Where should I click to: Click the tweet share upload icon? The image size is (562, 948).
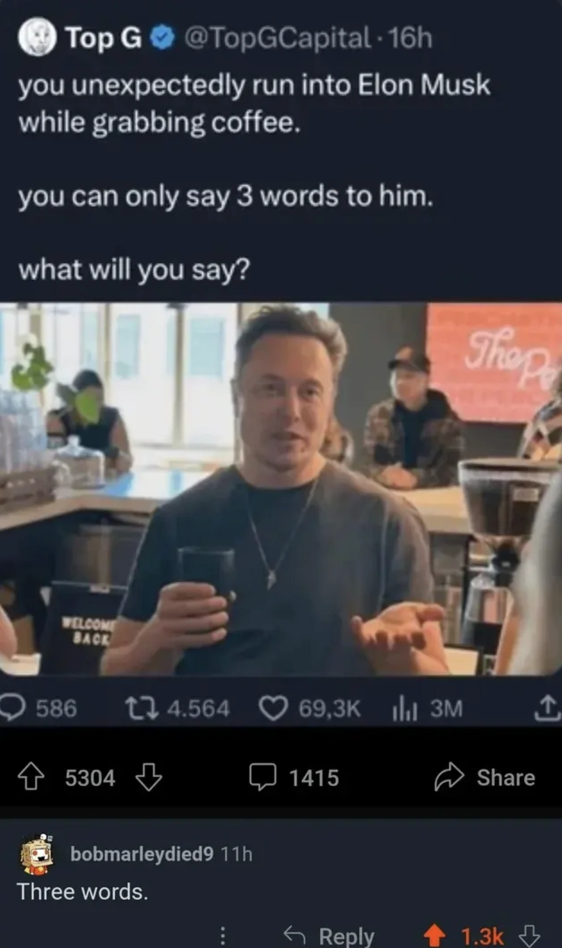(x=547, y=707)
